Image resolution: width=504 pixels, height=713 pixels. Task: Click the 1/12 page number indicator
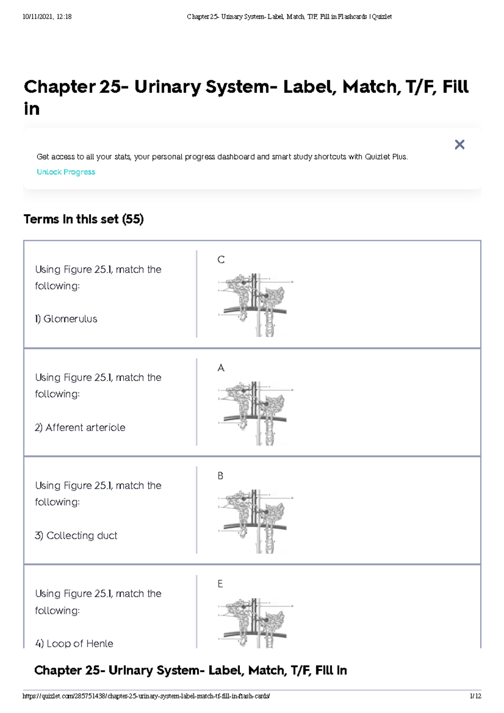[475, 696]
